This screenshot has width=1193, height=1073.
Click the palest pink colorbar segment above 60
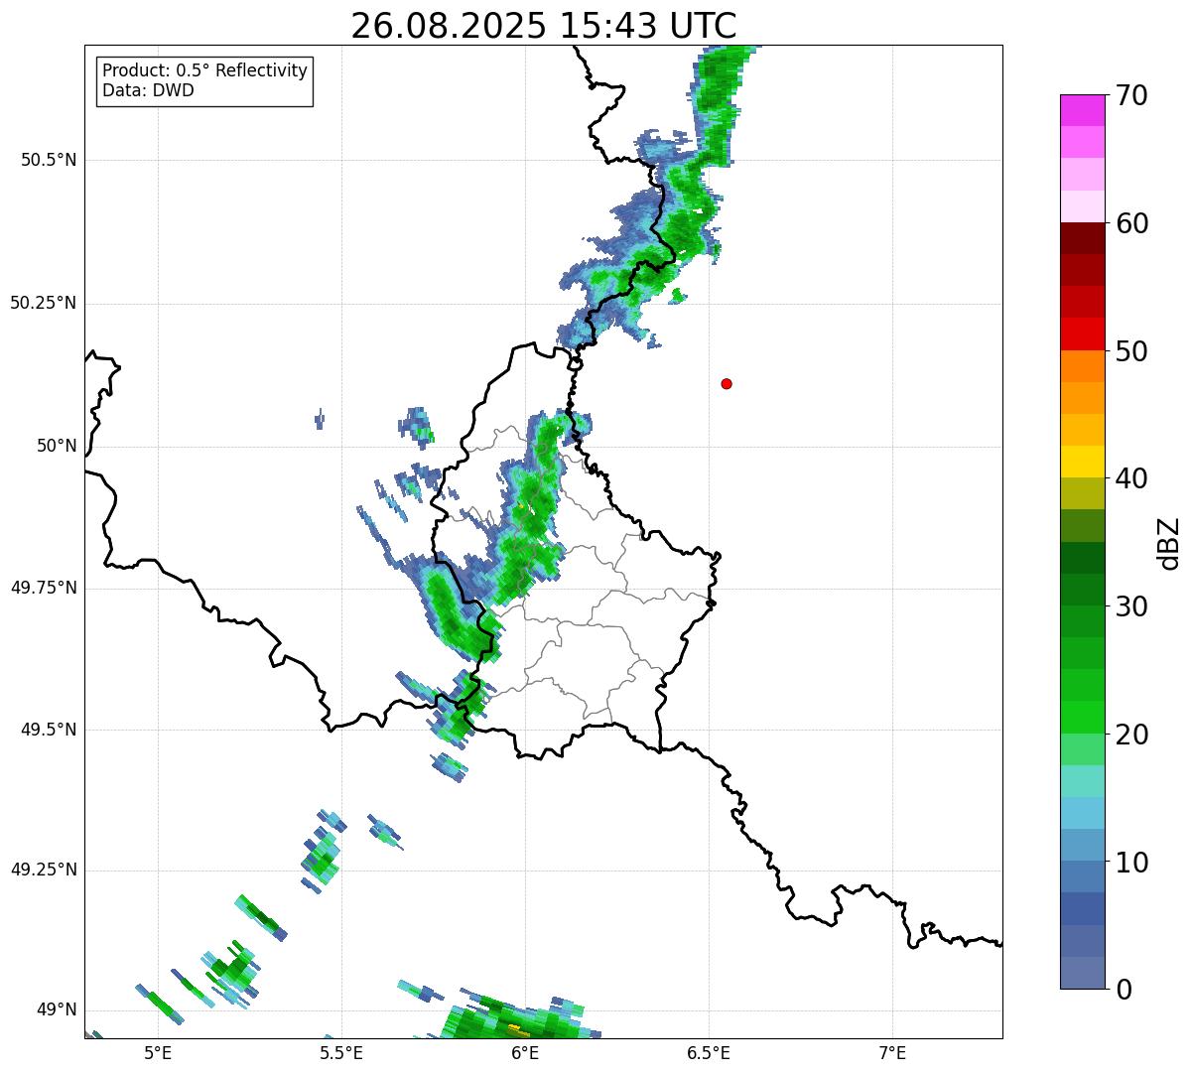[x=1083, y=206]
